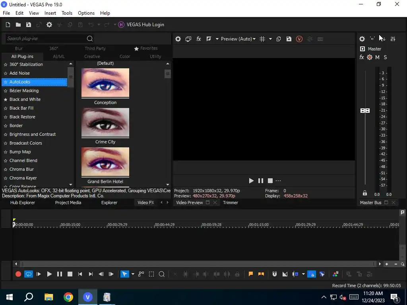The image size is (407, 305).
Task: Open Windows Search on taskbar
Action: point(29,297)
